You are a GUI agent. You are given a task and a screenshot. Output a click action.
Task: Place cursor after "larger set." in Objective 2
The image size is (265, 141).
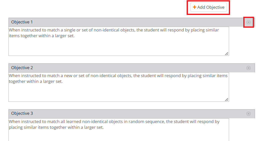tap(63, 82)
